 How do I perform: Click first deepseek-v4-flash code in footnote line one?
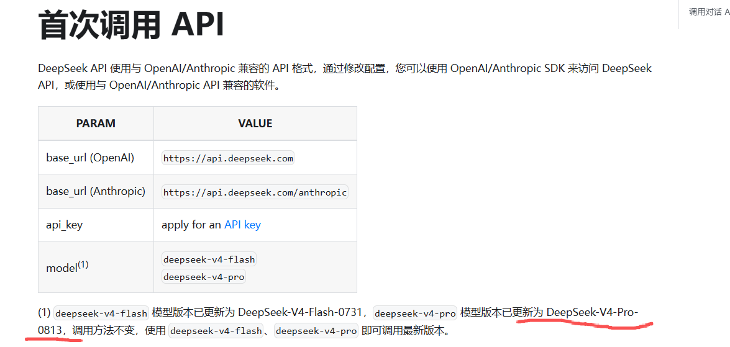tap(101, 313)
